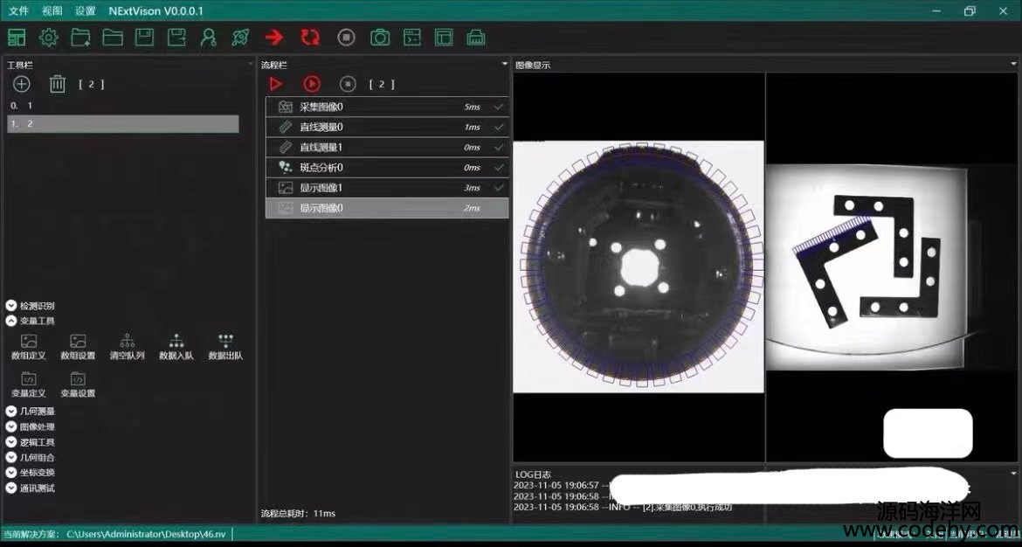Click the stop icon in the top toolbar

(x=346, y=38)
